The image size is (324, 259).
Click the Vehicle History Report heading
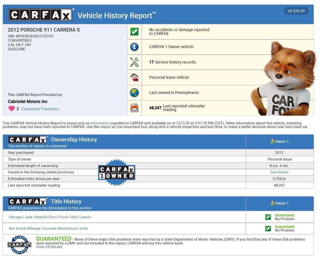pyautogui.click(x=117, y=15)
